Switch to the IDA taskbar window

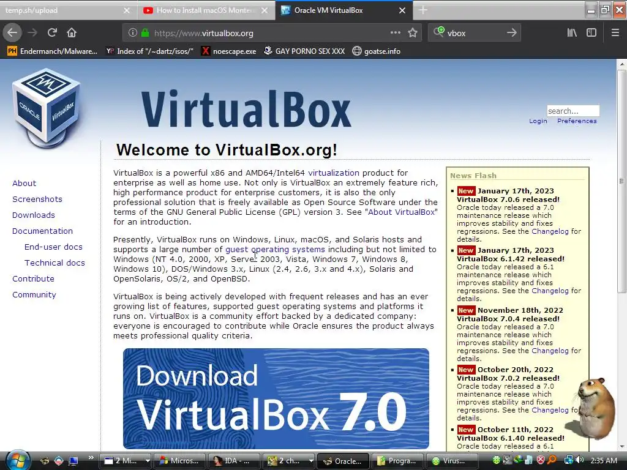pyautogui.click(x=234, y=461)
